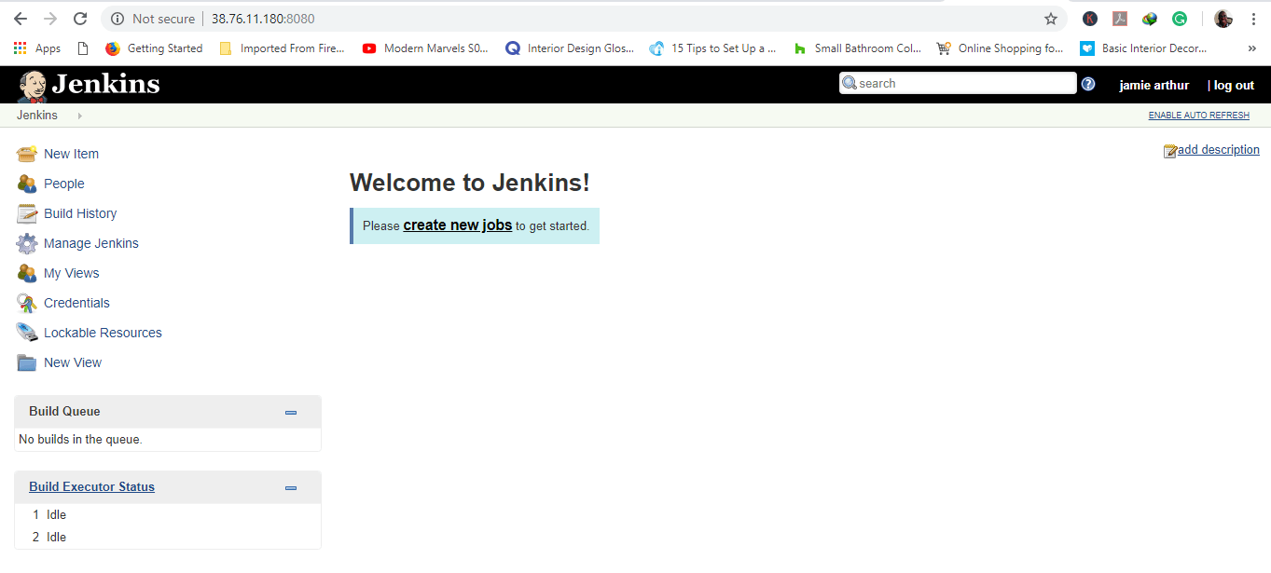Click executor 2 Idle row

(x=168, y=537)
